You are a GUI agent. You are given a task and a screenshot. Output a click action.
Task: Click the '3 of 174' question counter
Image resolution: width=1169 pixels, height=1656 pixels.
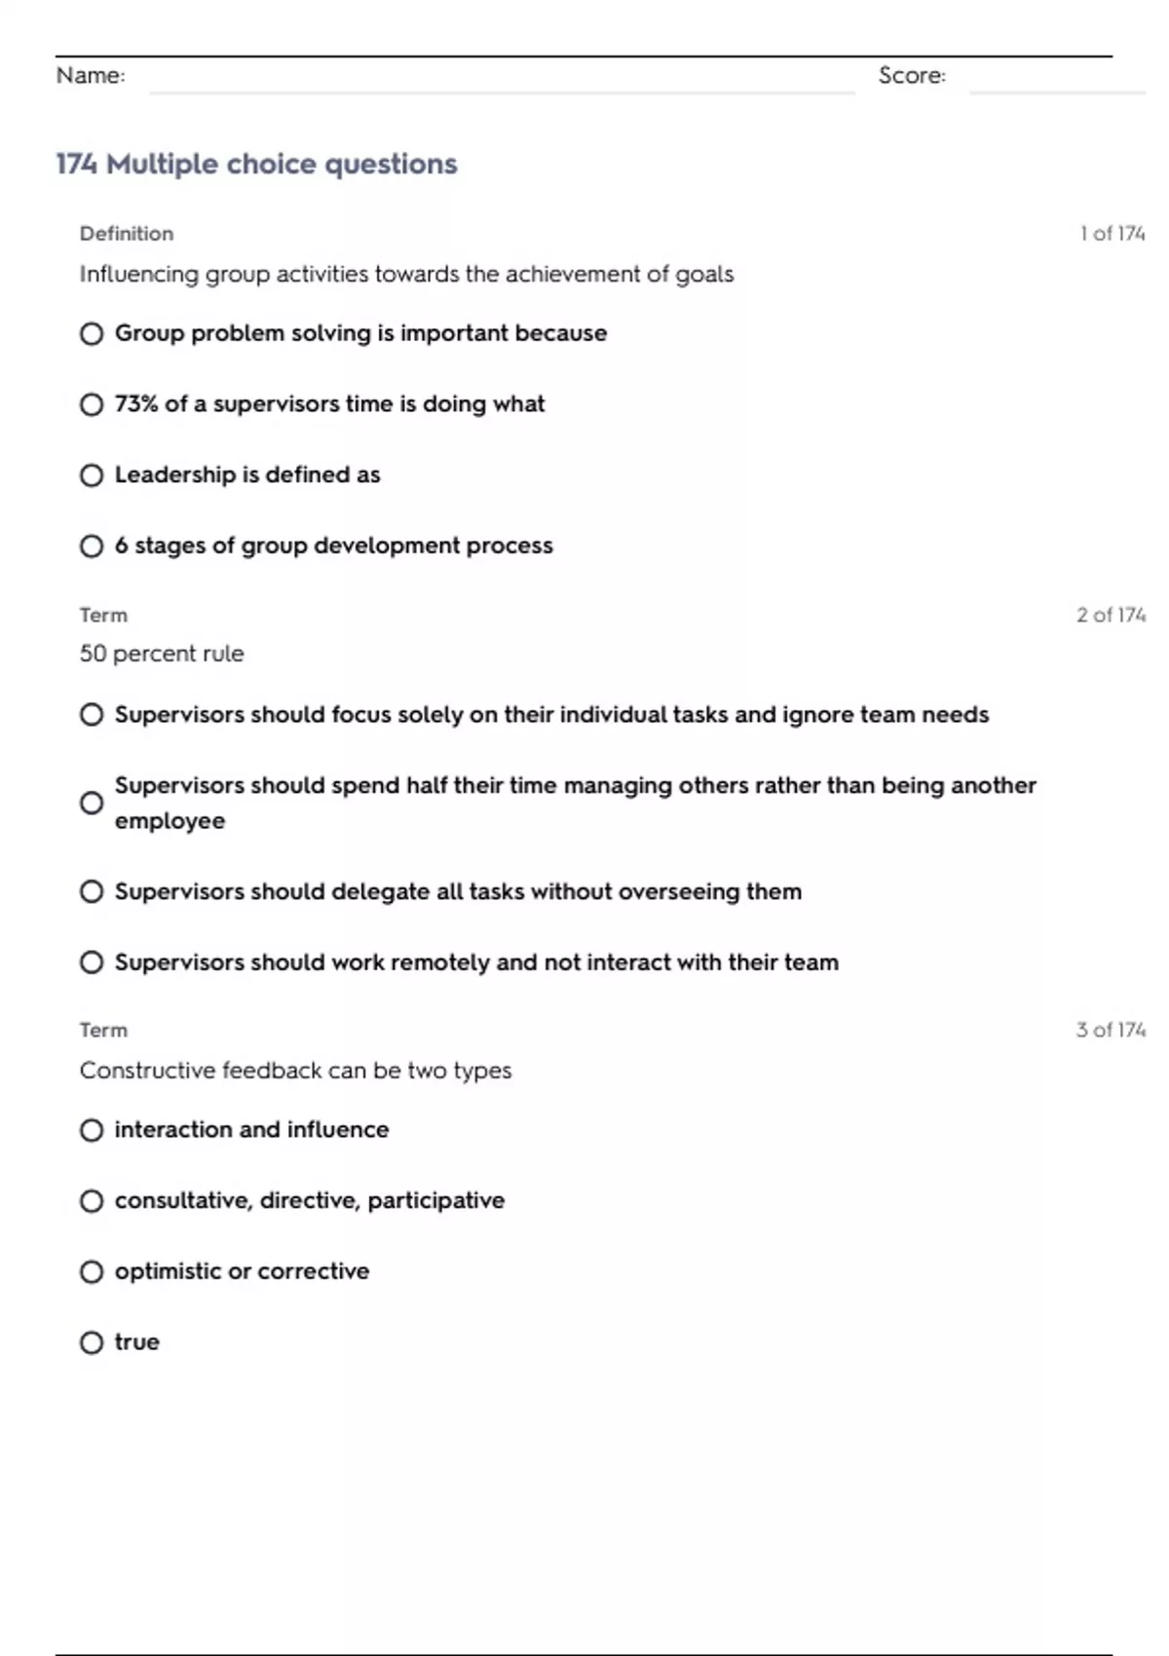[x=1111, y=1031]
